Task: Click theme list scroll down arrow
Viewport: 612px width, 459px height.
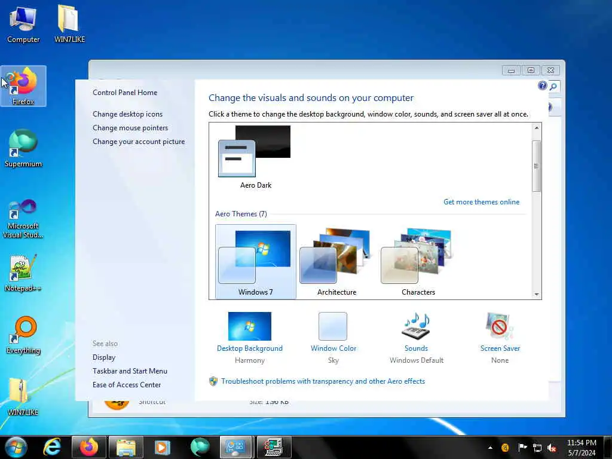Action: tap(537, 294)
